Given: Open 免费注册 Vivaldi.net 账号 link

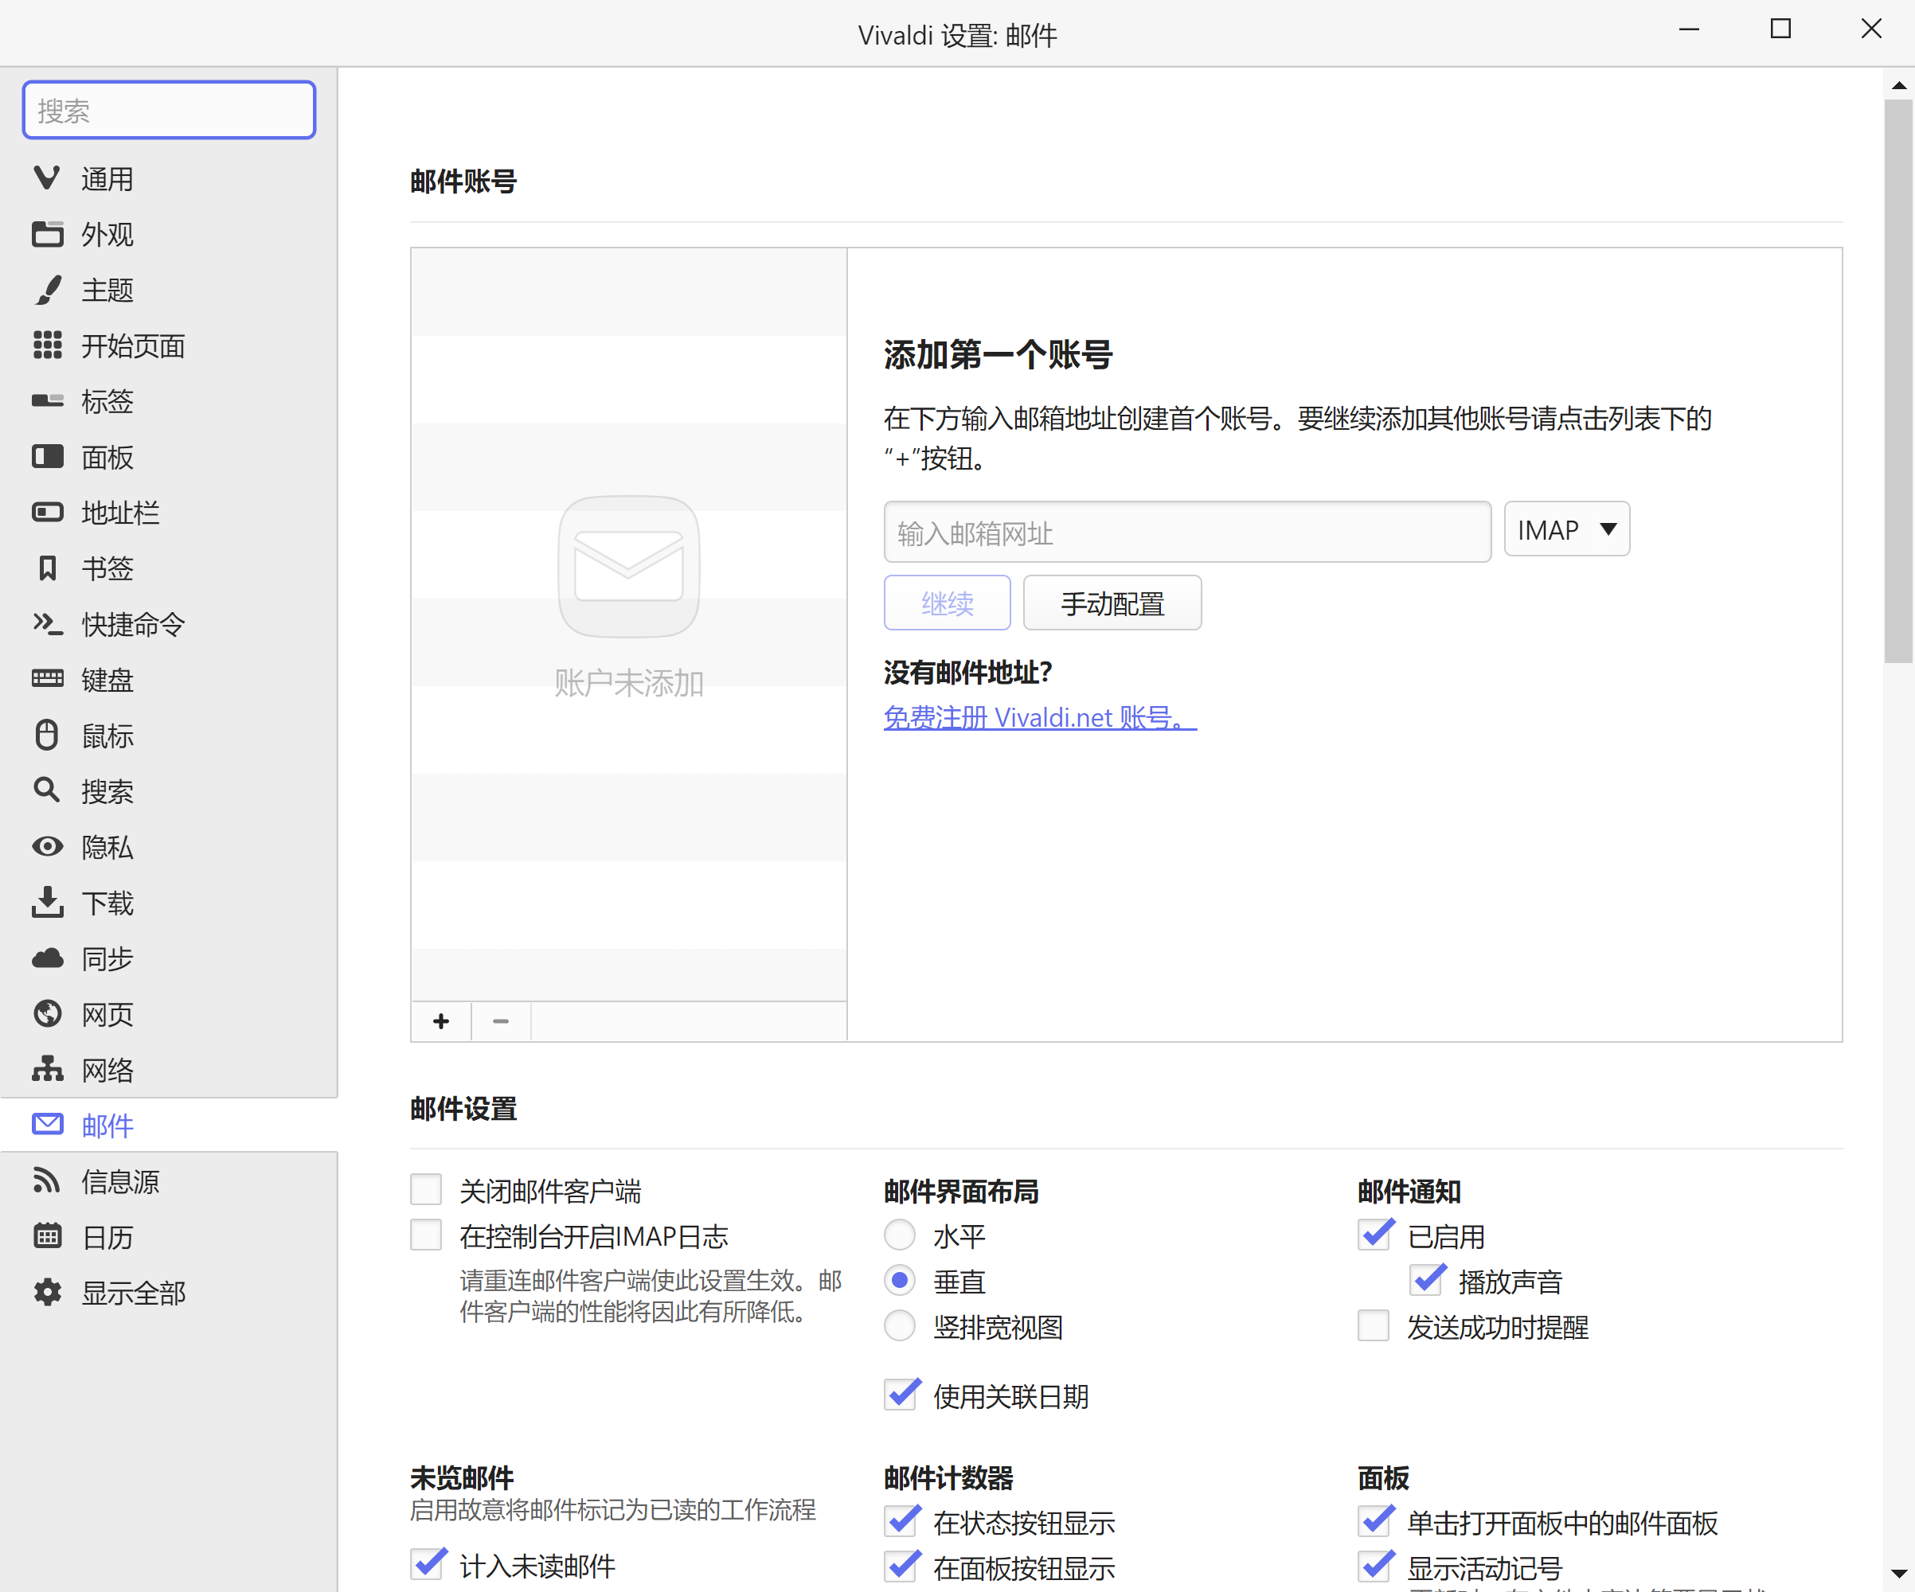Looking at the screenshot, I should pos(1038,717).
